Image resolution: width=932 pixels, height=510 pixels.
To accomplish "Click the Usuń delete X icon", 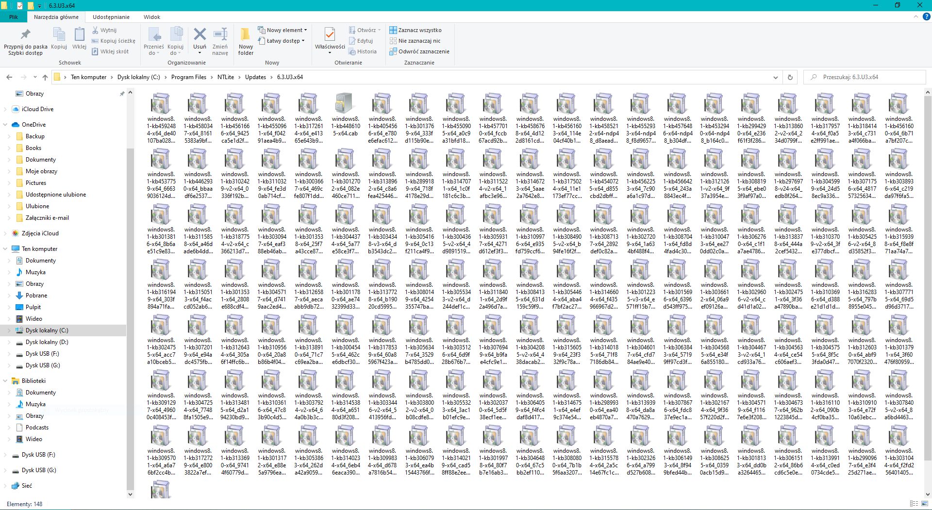I will coord(200,34).
